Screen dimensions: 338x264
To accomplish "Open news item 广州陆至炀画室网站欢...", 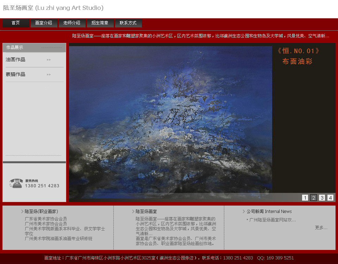I will pos(273,220).
